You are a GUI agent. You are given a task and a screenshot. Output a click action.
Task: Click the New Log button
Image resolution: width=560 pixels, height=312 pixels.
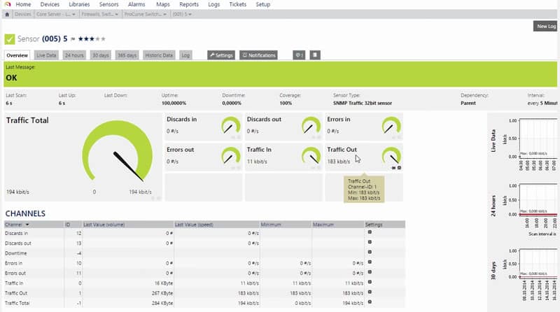(x=545, y=26)
